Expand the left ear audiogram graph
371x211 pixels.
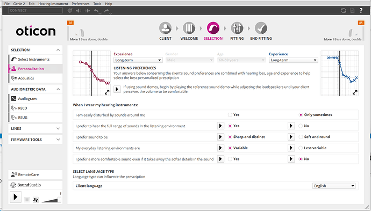107,92
